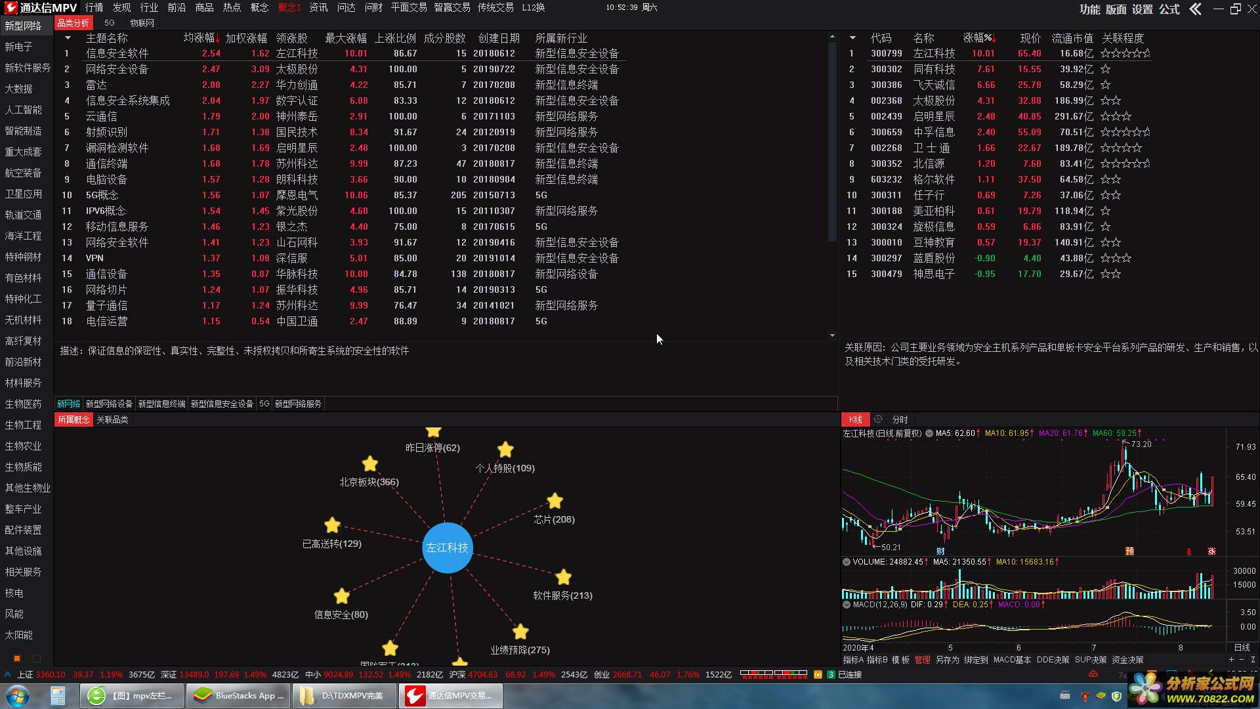
Task: Click the 设置 button in title bar
Action: [1143, 9]
